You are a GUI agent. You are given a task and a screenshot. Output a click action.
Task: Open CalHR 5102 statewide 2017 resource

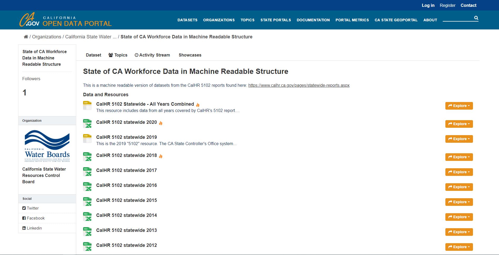126,170
